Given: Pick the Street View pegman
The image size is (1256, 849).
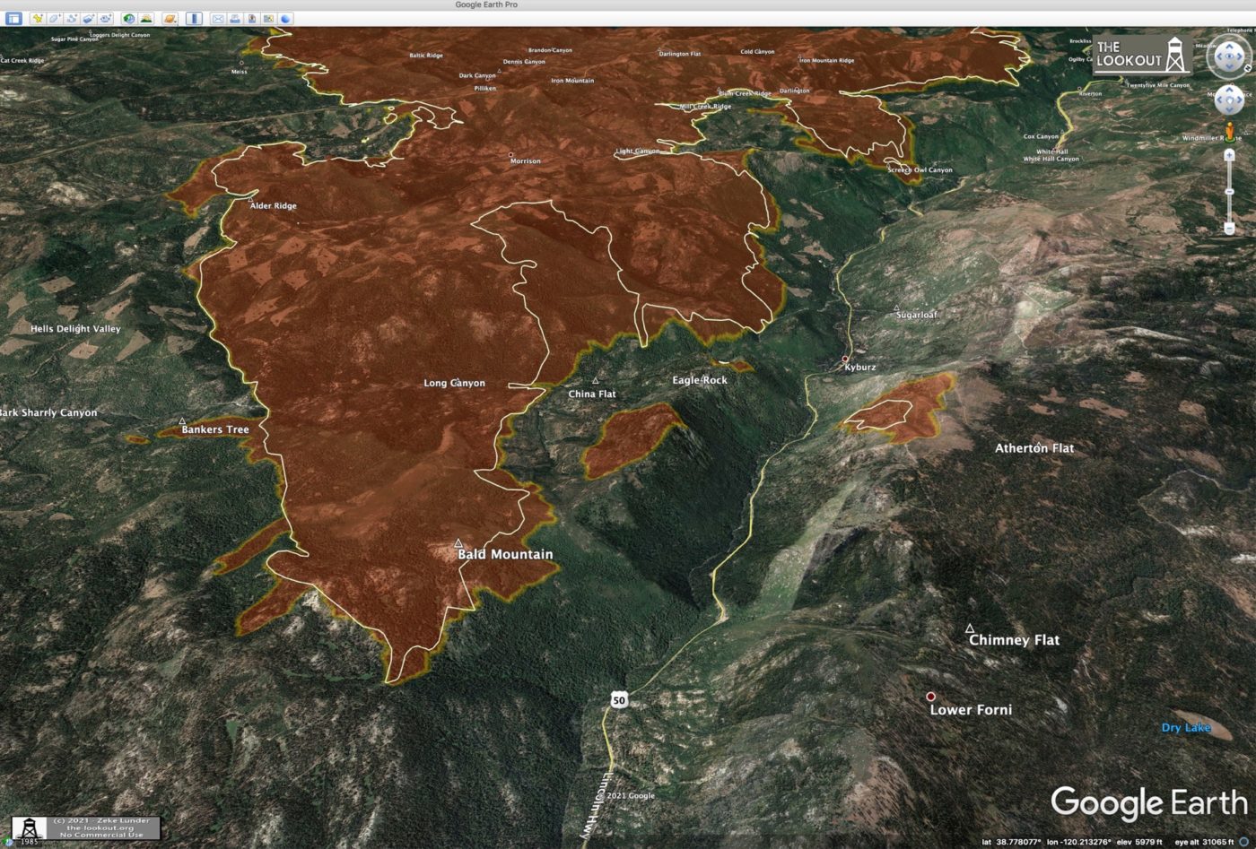Looking at the screenshot, I should pos(1230,133).
